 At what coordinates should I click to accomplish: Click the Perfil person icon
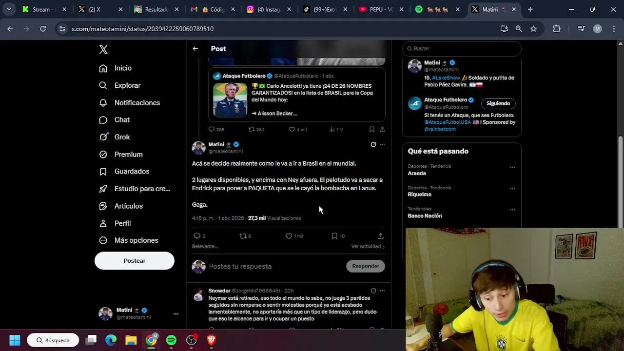(x=103, y=223)
